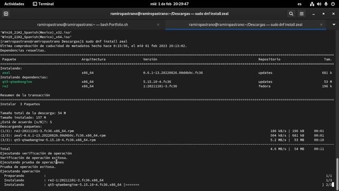Image resolution: width=339 pixels, height=191 pixels.
Task: Click 'Tamaño total de la descarga: 54 M'
Action: (33, 113)
